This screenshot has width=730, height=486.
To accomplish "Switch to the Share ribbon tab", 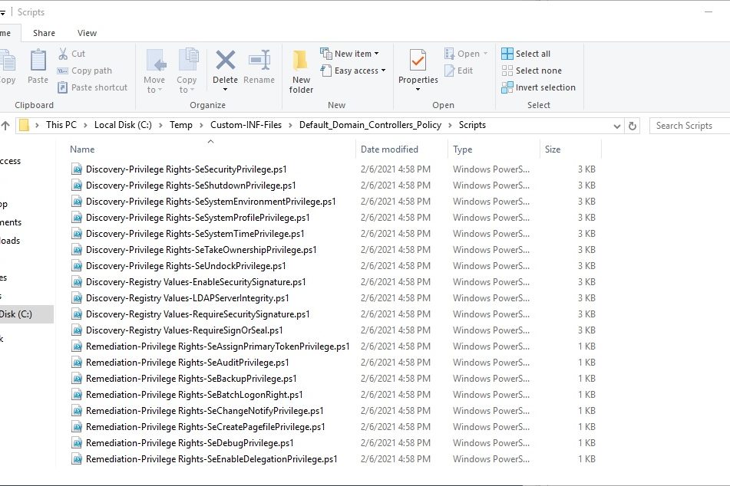I will (x=45, y=33).
